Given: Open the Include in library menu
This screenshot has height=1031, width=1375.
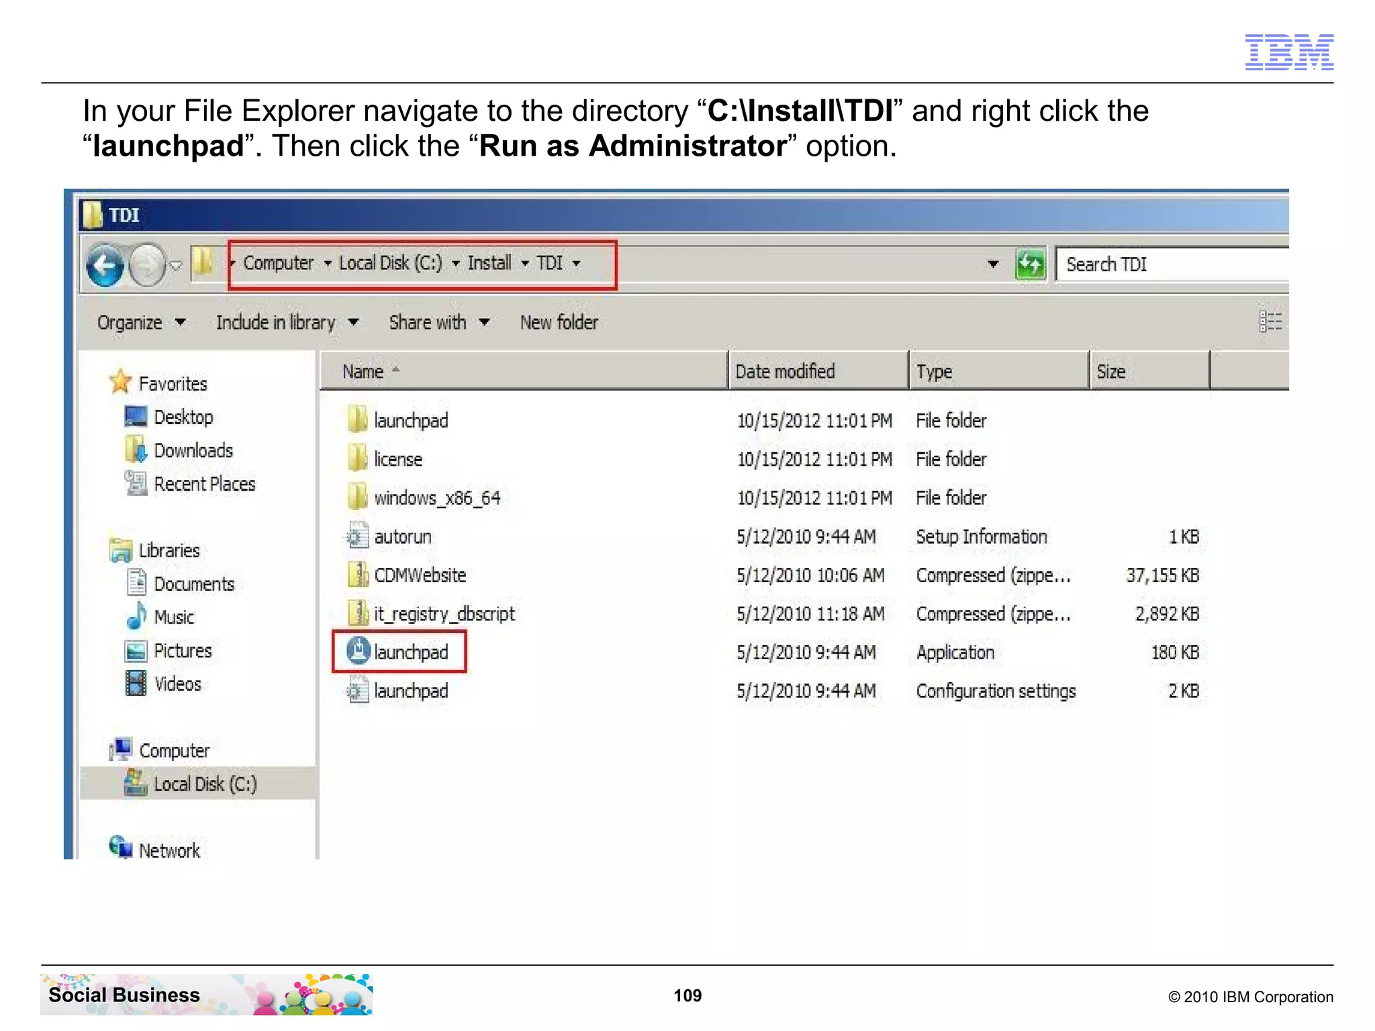Looking at the screenshot, I should (287, 323).
